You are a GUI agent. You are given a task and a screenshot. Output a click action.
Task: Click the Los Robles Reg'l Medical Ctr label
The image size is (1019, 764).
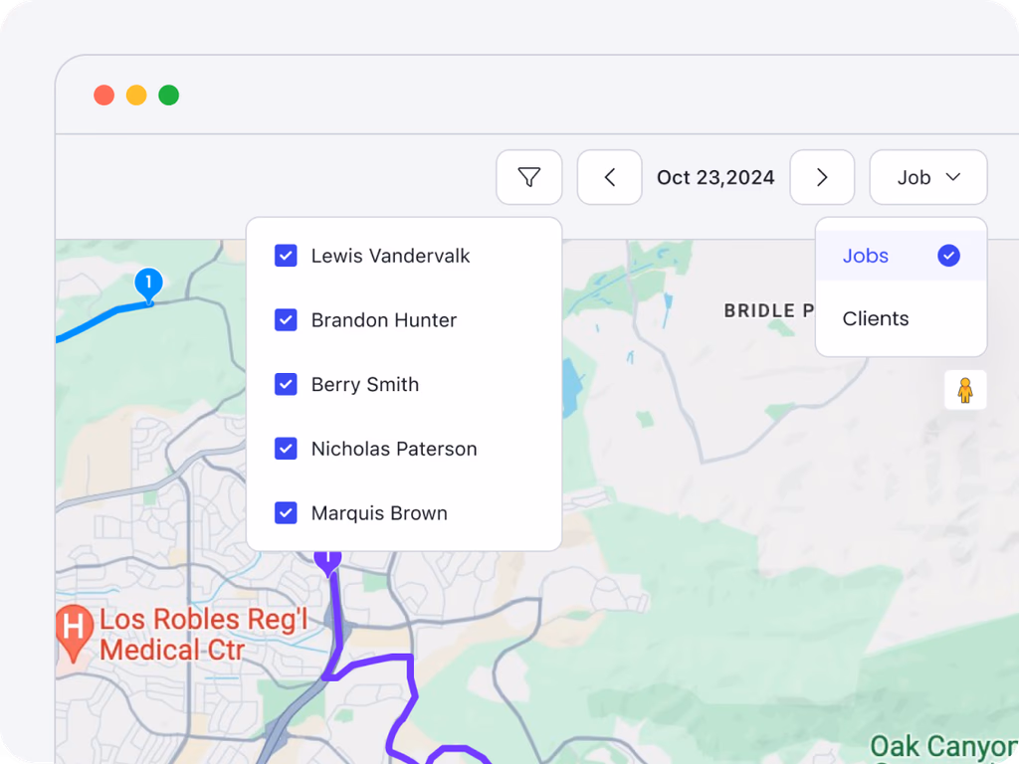click(171, 635)
